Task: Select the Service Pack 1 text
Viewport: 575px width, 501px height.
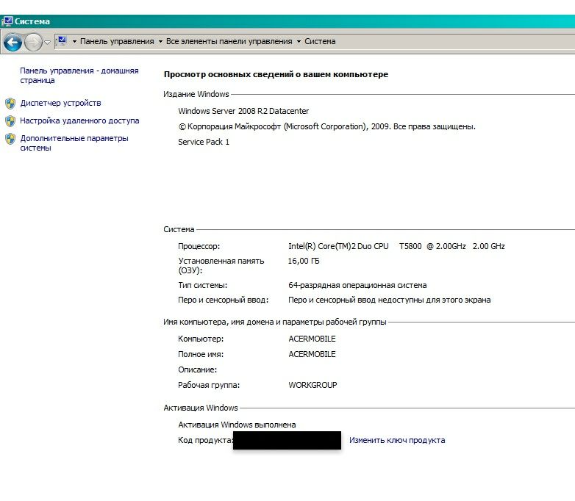Action: pyautogui.click(x=204, y=142)
